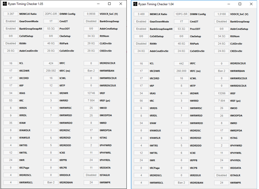The image size is (259, 189).
Task: Click tCKE field showing 8 in 1.05 window
Action: click(x=51, y=153)
